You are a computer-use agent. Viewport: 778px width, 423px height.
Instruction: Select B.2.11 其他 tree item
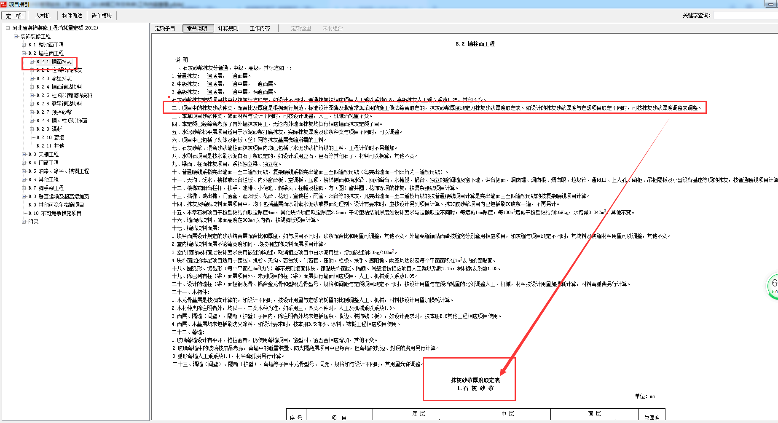click(x=50, y=146)
